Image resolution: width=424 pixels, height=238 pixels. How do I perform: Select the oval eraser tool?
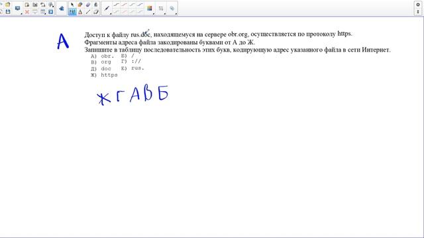88,5
